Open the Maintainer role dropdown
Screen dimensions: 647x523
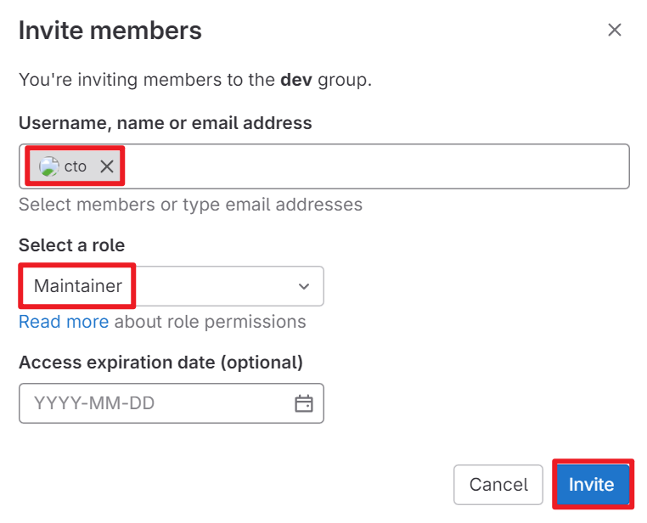coord(172,286)
